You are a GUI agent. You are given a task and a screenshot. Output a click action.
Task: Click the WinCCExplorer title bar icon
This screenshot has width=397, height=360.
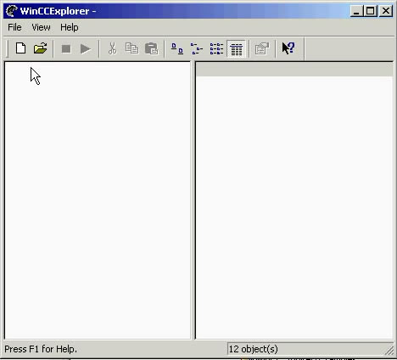(x=12, y=11)
